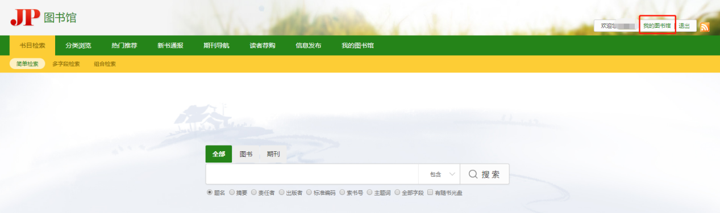Image resolution: width=720 pixels, height=213 pixels.
Task: Open the 包含 match-type dropdown
Action: coord(439,174)
